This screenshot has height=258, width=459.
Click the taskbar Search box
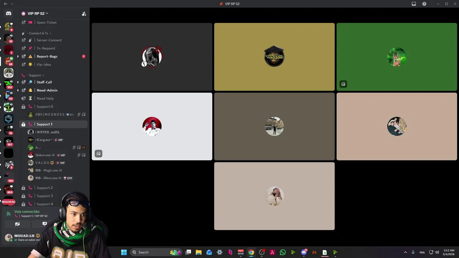point(156,252)
